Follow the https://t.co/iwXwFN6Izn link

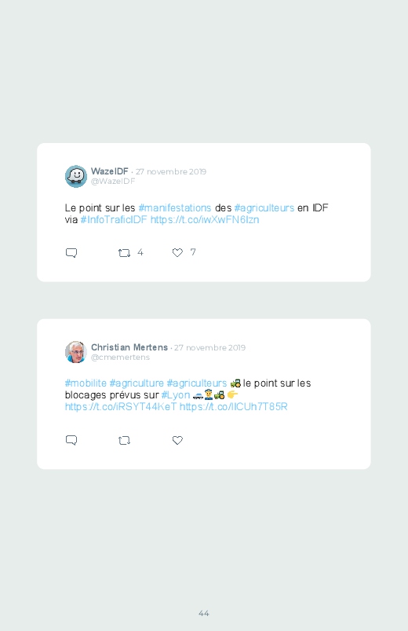click(205, 220)
